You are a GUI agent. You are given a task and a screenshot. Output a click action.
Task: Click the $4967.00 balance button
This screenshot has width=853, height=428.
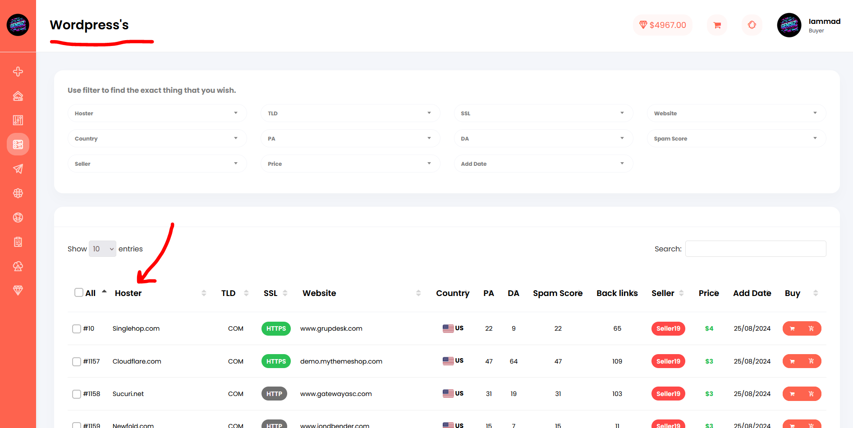[x=663, y=25]
